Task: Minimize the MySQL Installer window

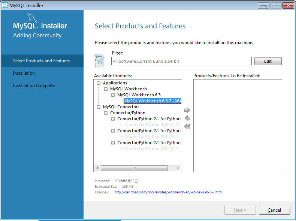Action: pyautogui.click(x=263, y=6)
